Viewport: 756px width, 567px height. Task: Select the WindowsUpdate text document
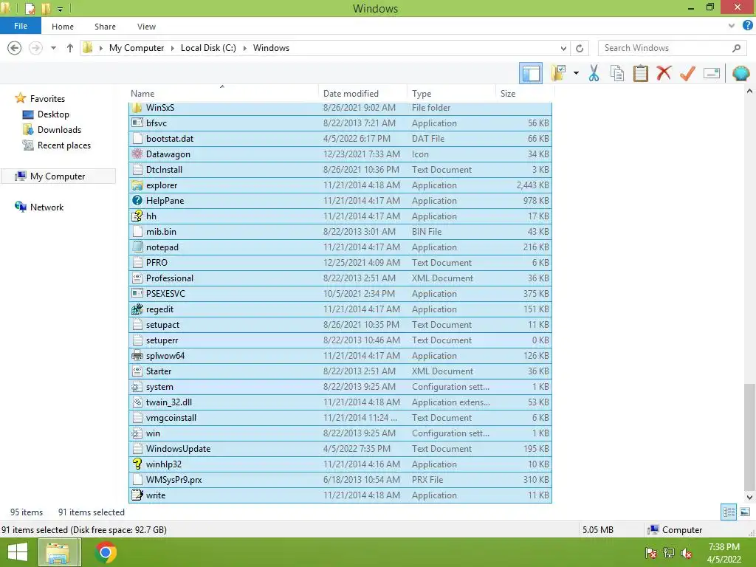[x=340, y=448]
